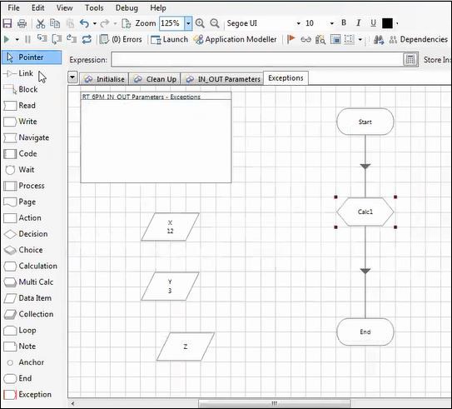Zoom out with the magnifier minus icon

(215, 23)
